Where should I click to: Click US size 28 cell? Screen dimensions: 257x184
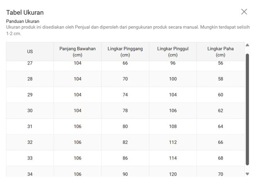30,79
